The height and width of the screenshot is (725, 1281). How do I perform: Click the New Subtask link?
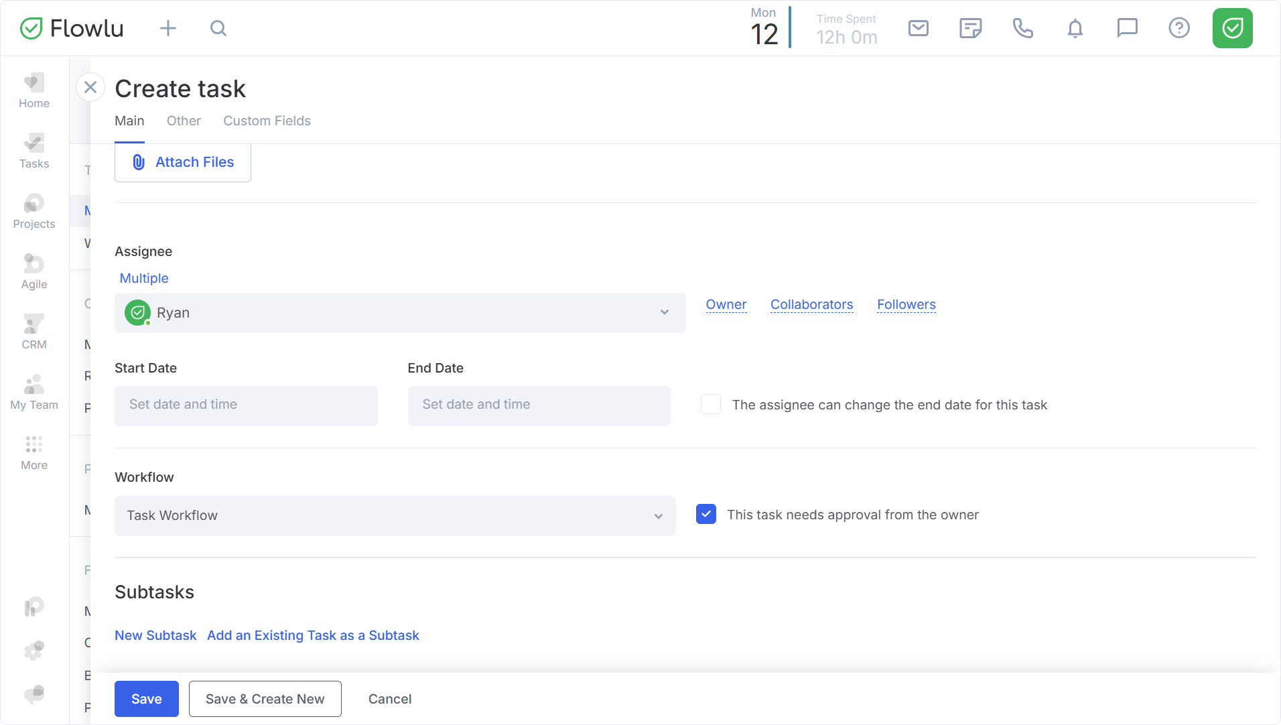pyautogui.click(x=155, y=635)
